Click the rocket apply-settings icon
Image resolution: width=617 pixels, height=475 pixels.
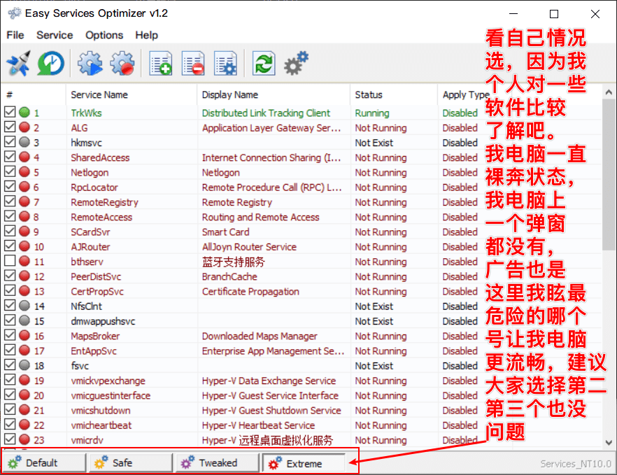(18, 64)
